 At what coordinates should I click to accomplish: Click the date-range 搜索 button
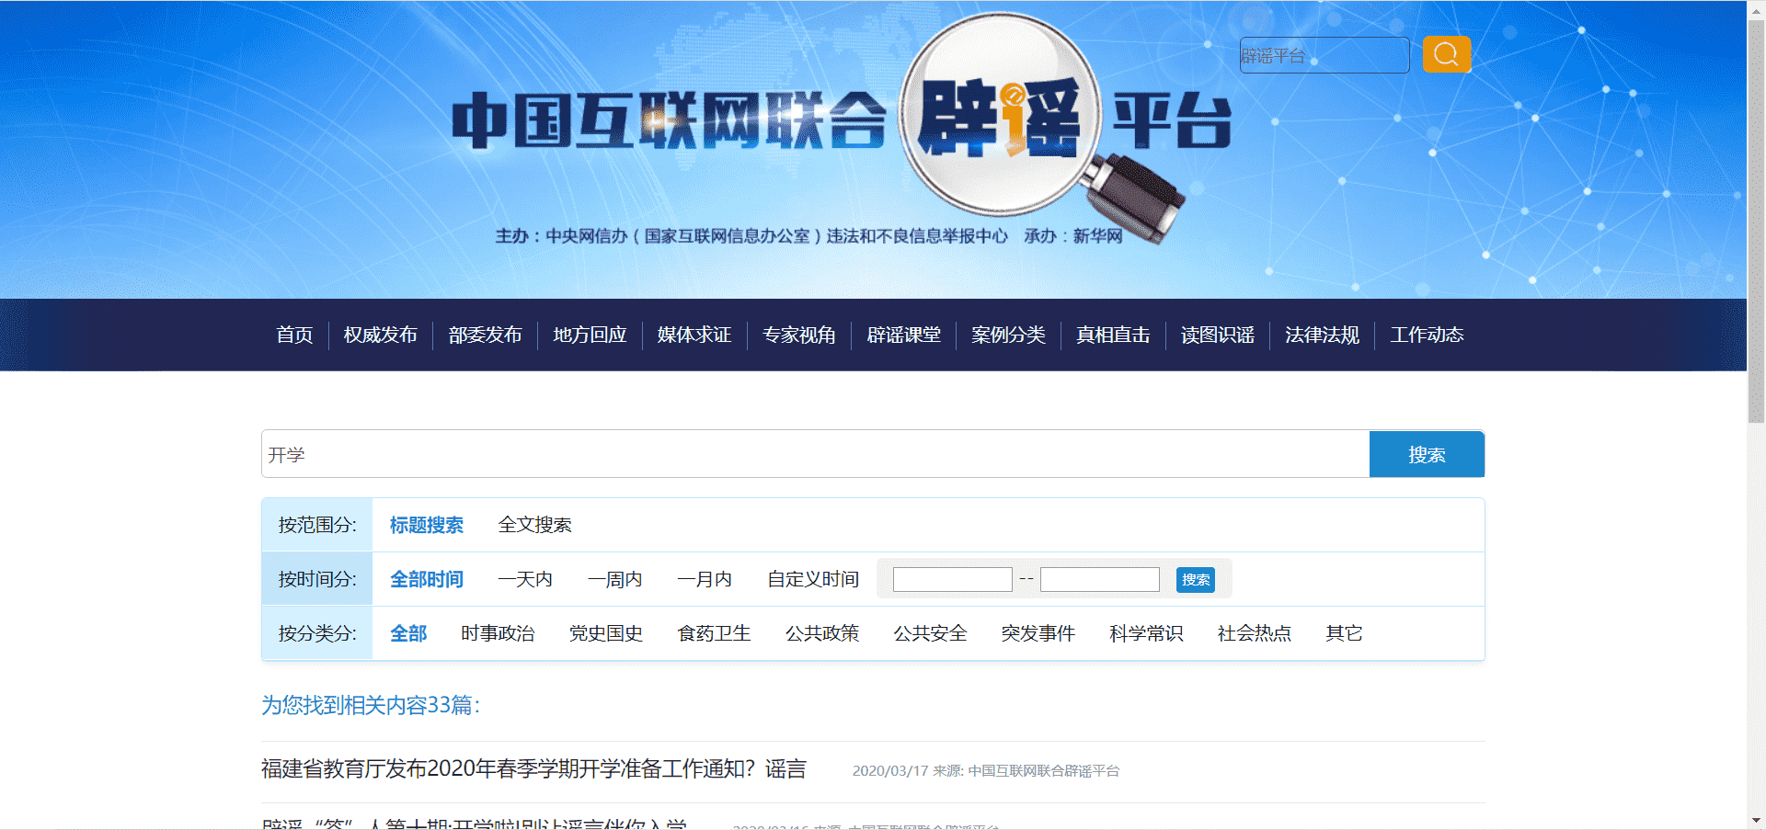1194,579
